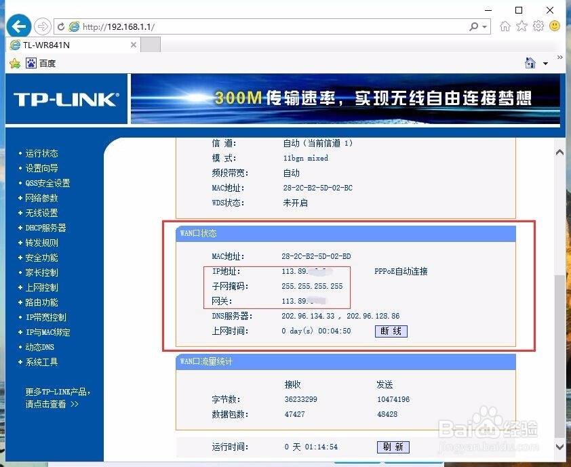Click the browser Back navigation arrow
The image size is (571, 467).
point(18,26)
